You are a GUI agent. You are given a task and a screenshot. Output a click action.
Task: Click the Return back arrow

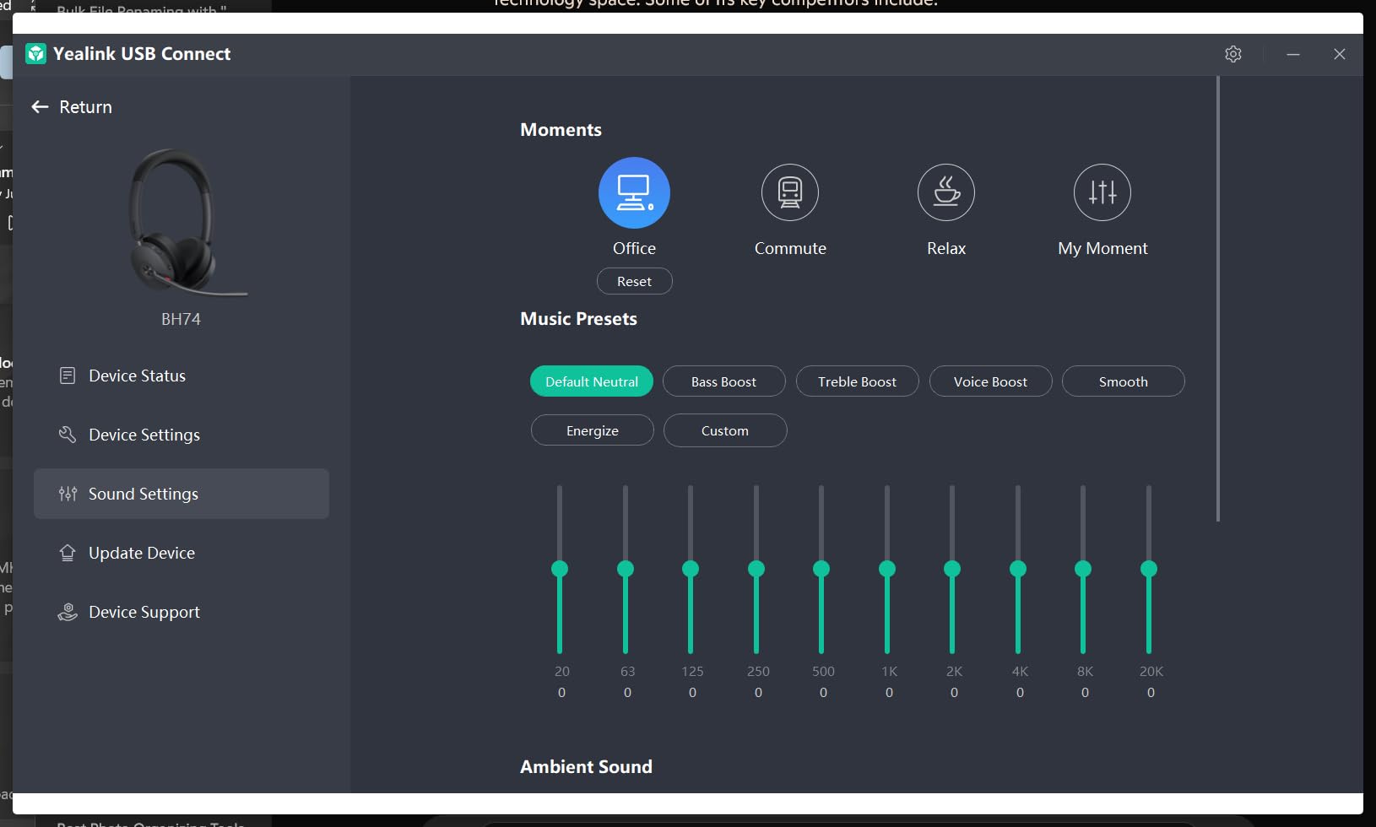click(40, 107)
